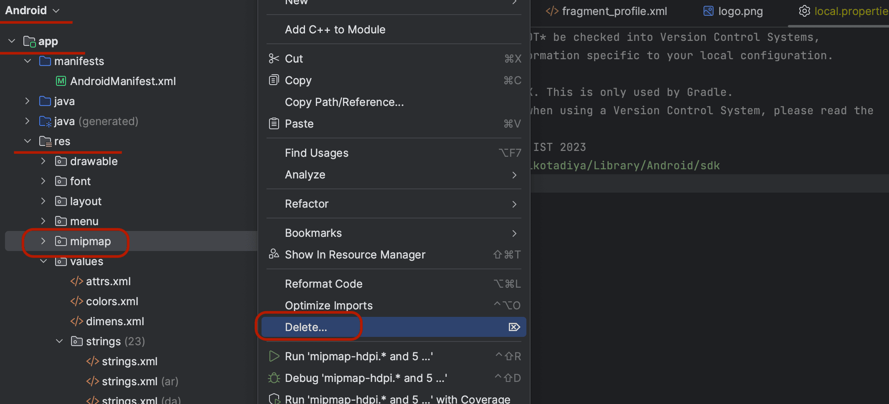Click the delete key icon beside Delete
This screenshot has height=404, width=889.
[x=514, y=327]
